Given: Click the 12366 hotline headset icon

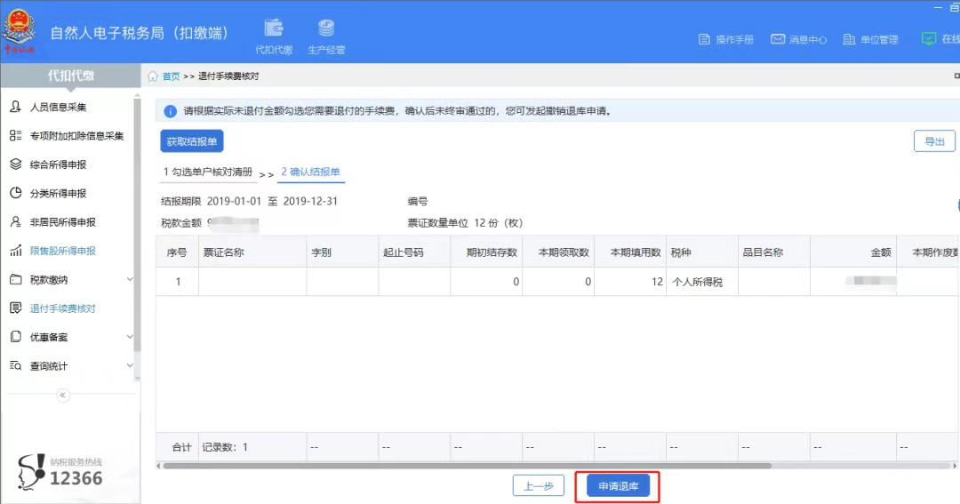Looking at the screenshot, I should click(31, 471).
